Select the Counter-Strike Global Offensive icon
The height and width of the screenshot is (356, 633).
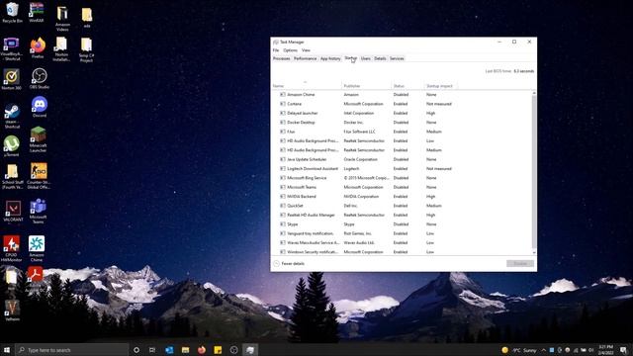(x=39, y=176)
